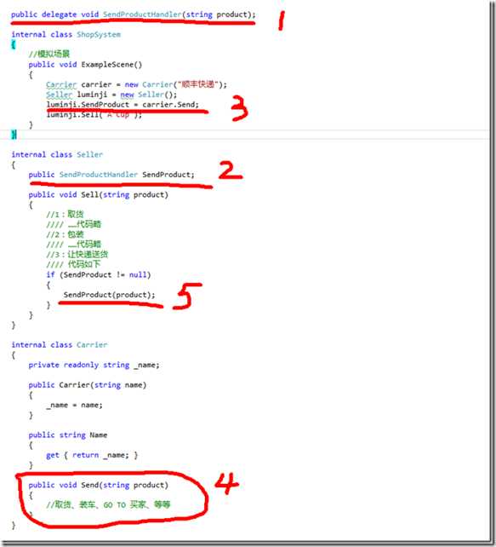This screenshot has width=496, height=547.
Task: Select the 'internal class ShopSystem' line
Action: point(66,35)
